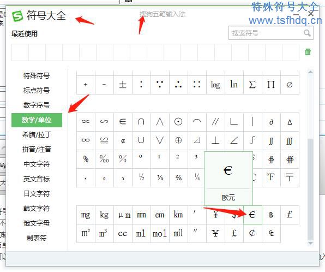
Task: Insert the proportional-to symbol
Action: click(86, 122)
